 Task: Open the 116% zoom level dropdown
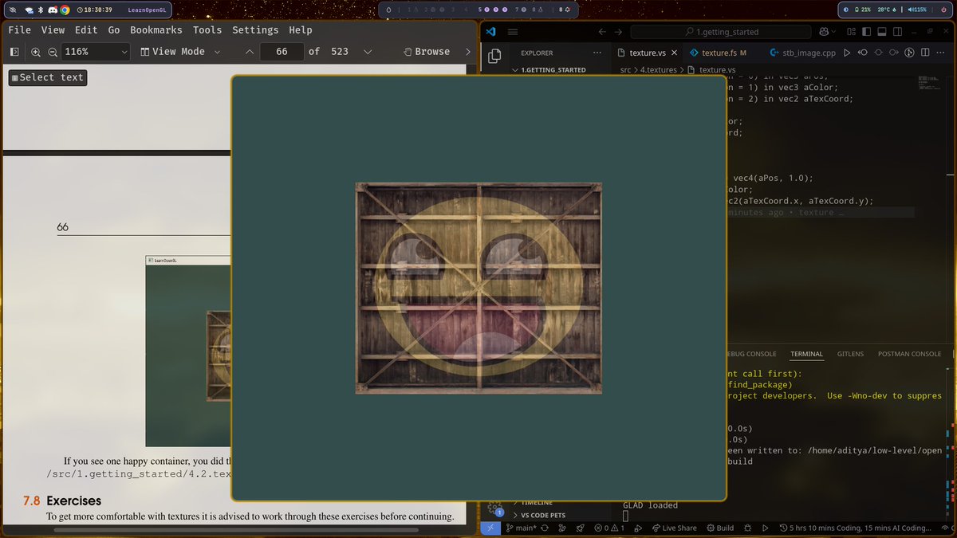coord(95,51)
